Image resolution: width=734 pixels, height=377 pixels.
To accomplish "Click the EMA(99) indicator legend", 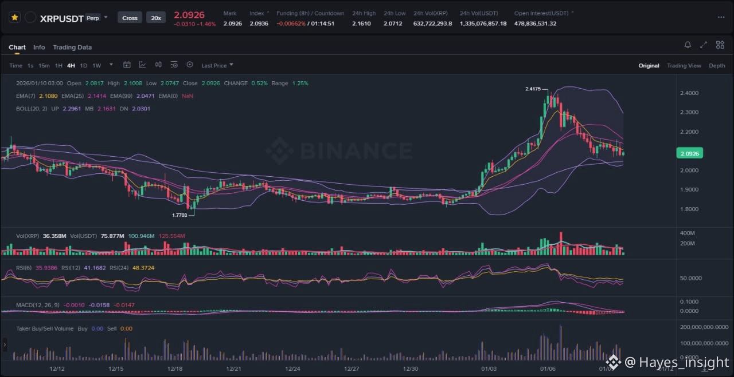I will pyautogui.click(x=122, y=96).
